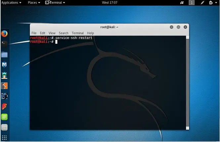The image size is (220, 142).
Task: Open the Applications dropdown menu
Action: (x=12, y=3)
